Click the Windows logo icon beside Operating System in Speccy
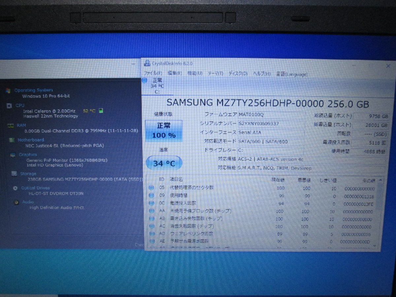The width and height of the screenshot is (396, 297). click(8, 90)
